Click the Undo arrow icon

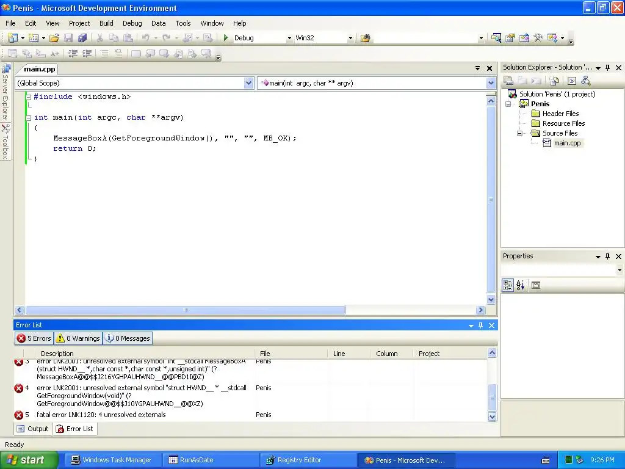[x=145, y=38]
